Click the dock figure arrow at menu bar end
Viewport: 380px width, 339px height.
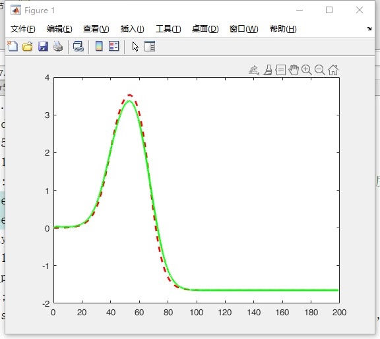(369, 28)
